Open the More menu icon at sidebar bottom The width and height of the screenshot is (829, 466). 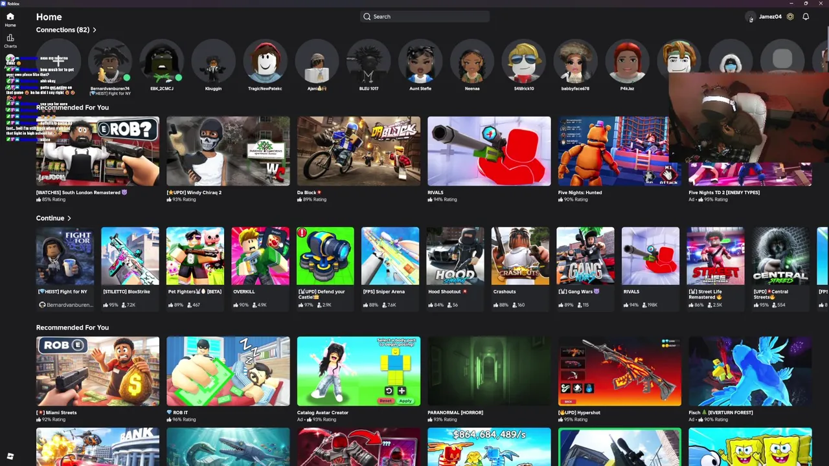pos(10,456)
